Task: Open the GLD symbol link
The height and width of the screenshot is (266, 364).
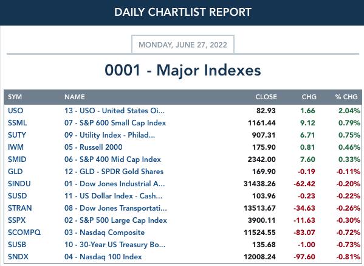Action: pos(15,172)
